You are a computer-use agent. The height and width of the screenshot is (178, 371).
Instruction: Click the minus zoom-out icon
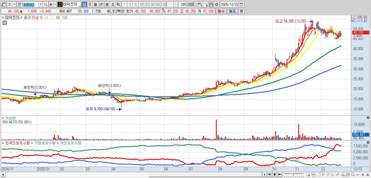click(x=358, y=174)
